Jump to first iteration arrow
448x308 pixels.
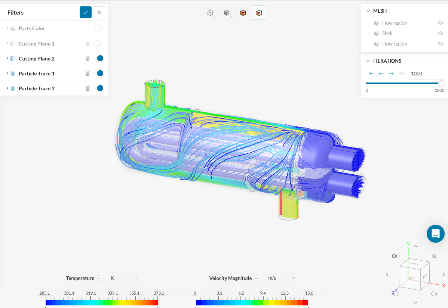[x=371, y=74]
